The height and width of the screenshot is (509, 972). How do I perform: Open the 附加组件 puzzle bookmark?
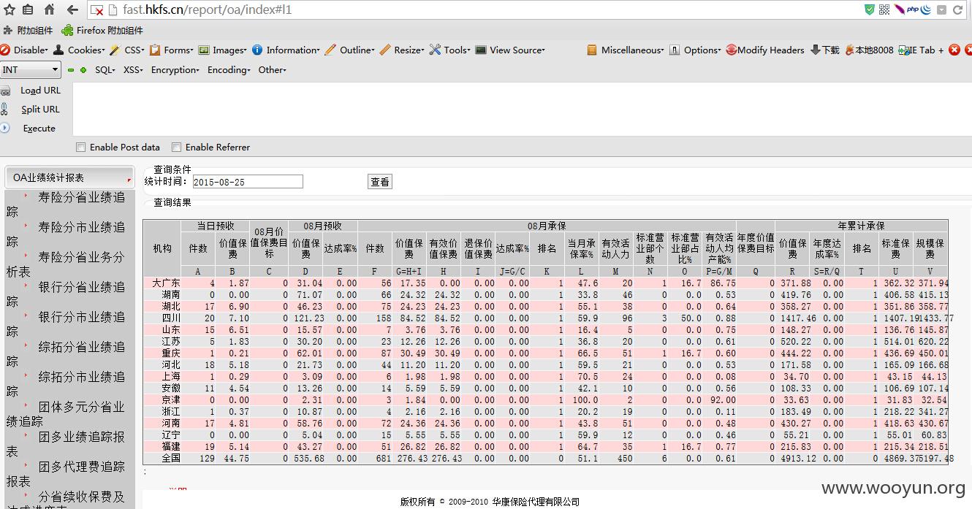[x=28, y=30]
